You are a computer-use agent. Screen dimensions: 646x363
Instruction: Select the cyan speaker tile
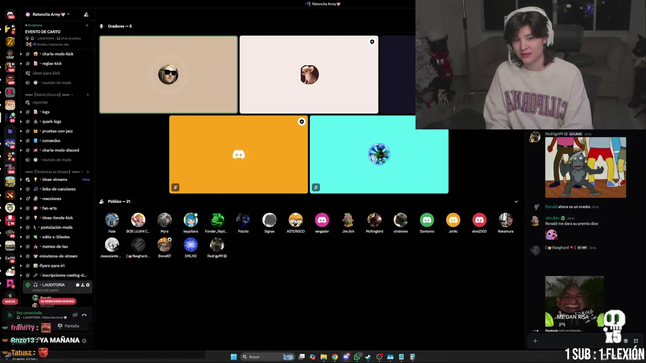(x=379, y=154)
